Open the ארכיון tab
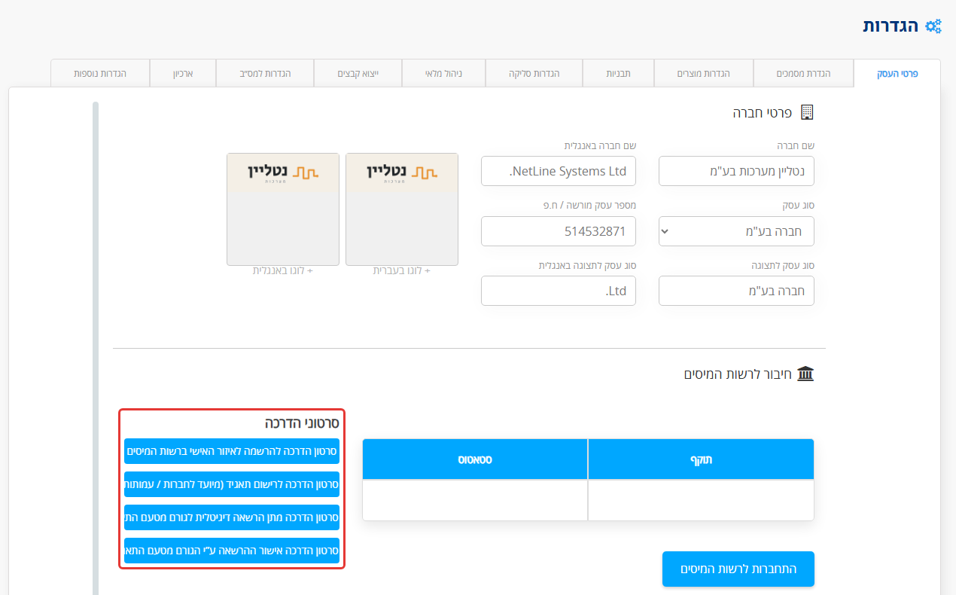The height and width of the screenshot is (595, 956). tap(183, 74)
